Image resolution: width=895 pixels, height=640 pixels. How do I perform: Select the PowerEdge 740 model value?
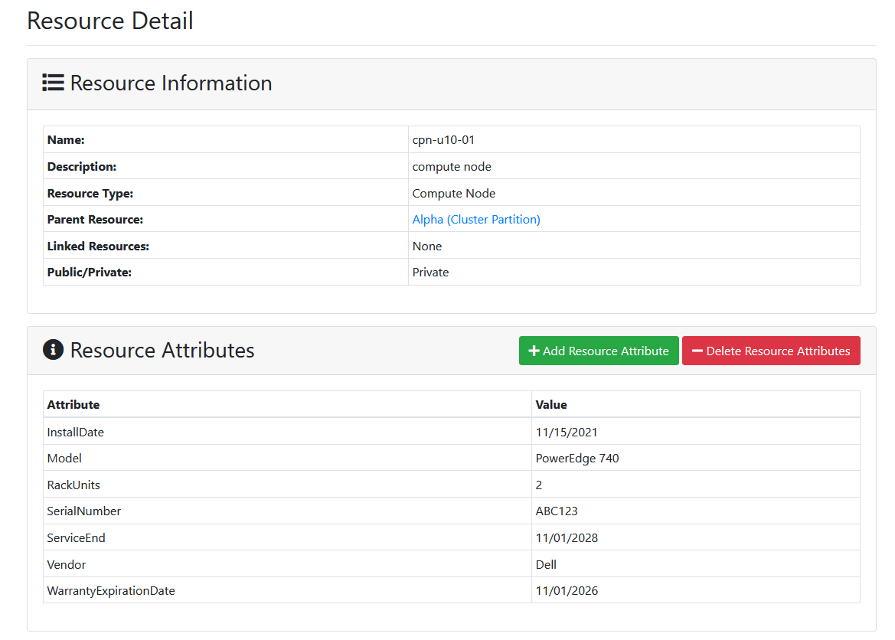[577, 458]
